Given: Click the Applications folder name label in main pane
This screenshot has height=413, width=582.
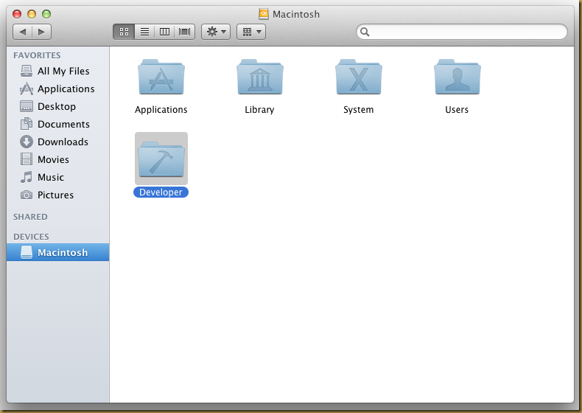Looking at the screenshot, I should coord(161,110).
